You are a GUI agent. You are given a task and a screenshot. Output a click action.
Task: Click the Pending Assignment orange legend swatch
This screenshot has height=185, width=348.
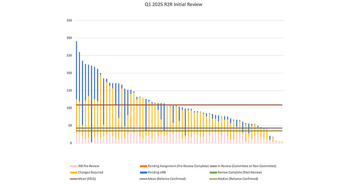pyautogui.click(x=142, y=166)
